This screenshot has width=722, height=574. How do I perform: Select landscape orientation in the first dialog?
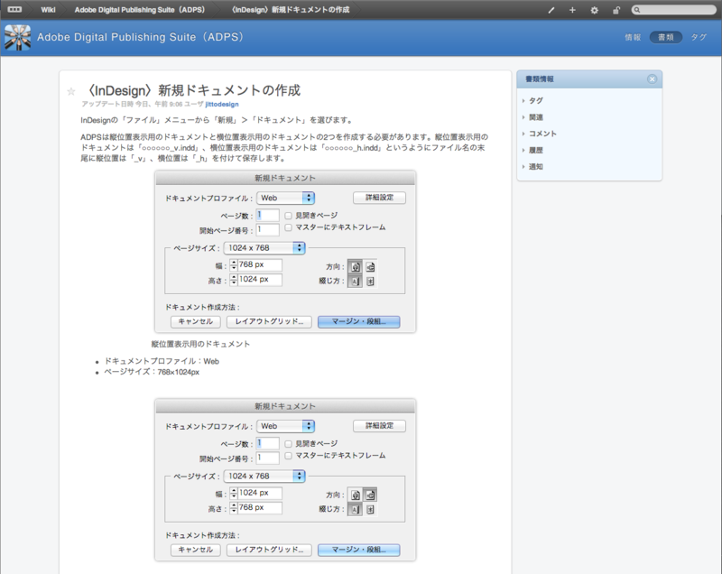370,266
